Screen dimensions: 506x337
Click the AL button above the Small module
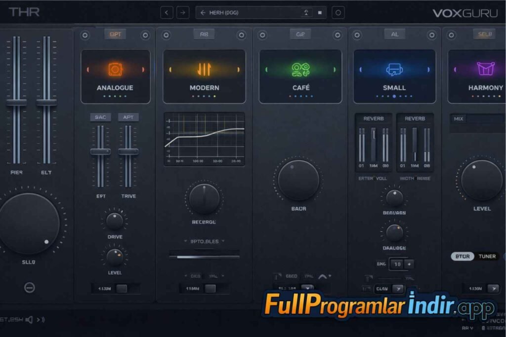coord(394,34)
